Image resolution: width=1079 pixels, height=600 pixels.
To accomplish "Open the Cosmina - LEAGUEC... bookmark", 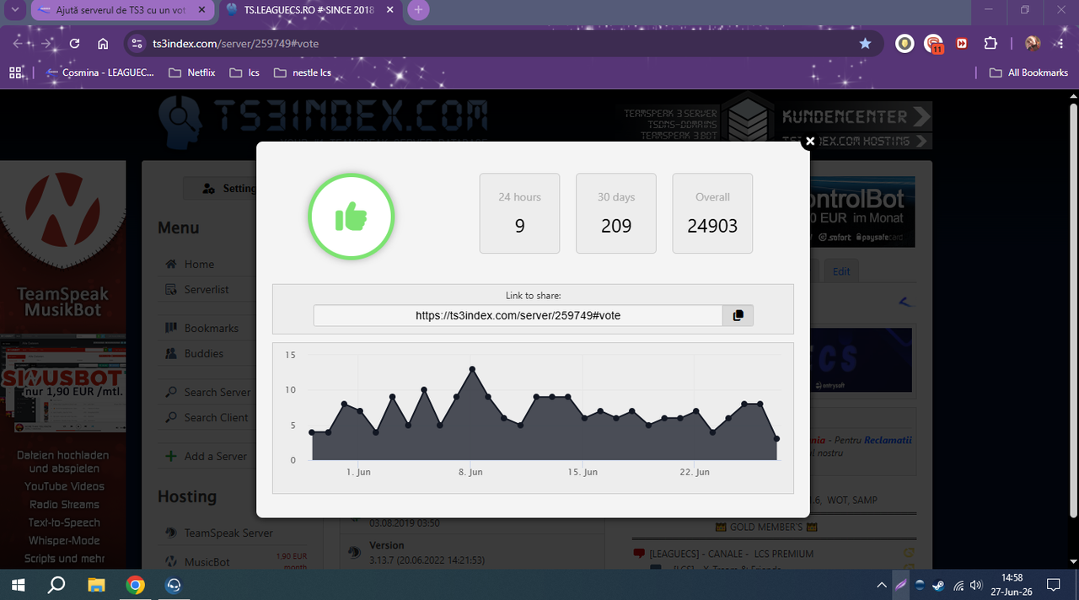I will point(99,72).
